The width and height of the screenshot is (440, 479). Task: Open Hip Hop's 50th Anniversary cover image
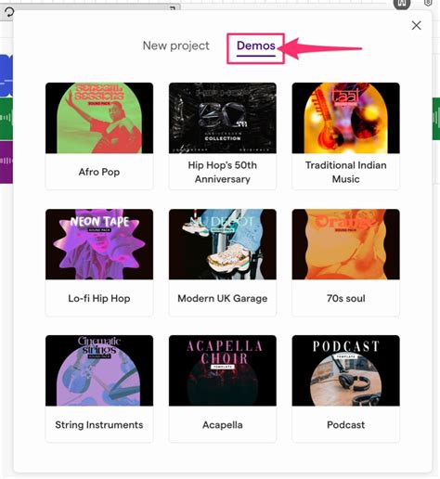pyautogui.click(x=223, y=118)
